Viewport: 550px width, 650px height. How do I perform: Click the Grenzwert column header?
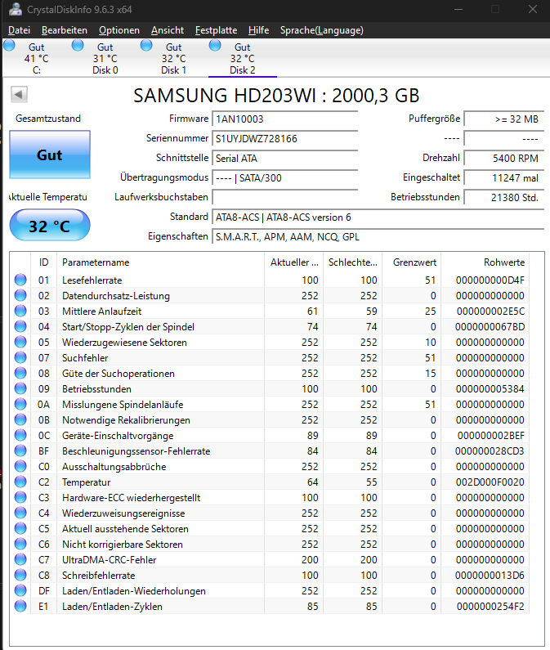coord(412,262)
